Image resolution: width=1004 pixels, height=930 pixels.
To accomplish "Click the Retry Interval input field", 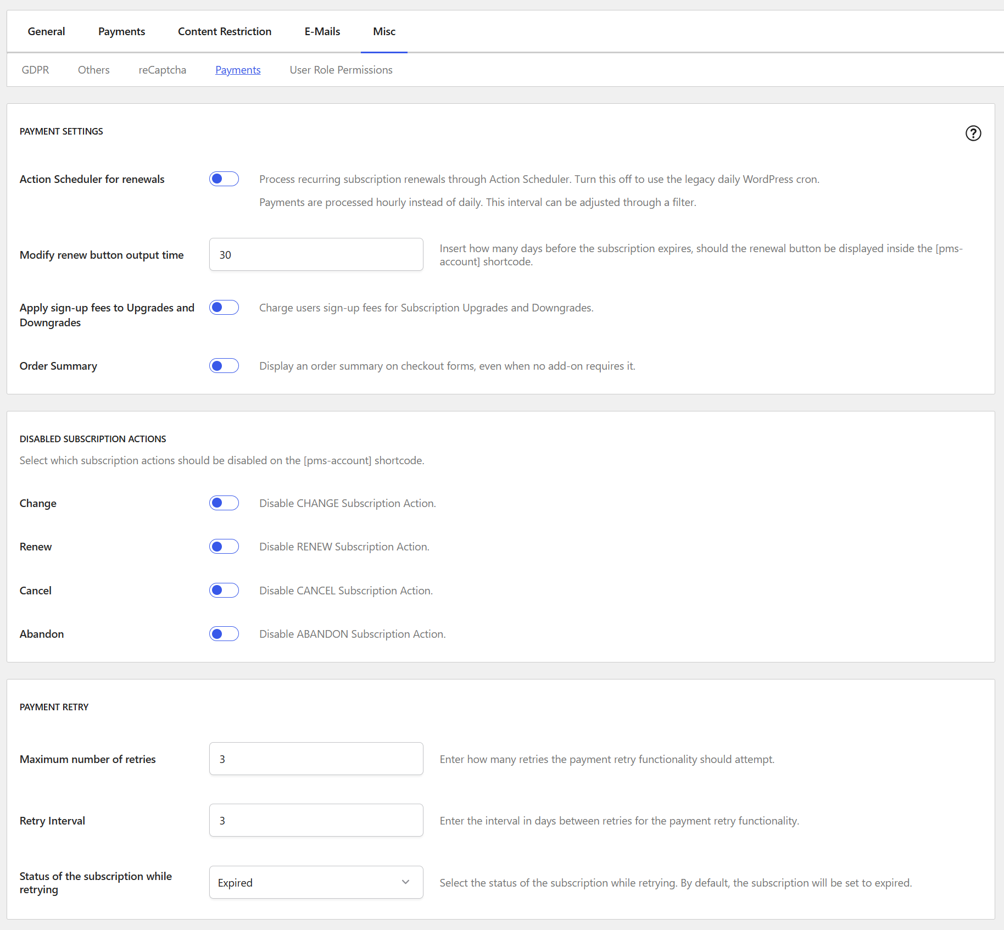I will (x=316, y=820).
